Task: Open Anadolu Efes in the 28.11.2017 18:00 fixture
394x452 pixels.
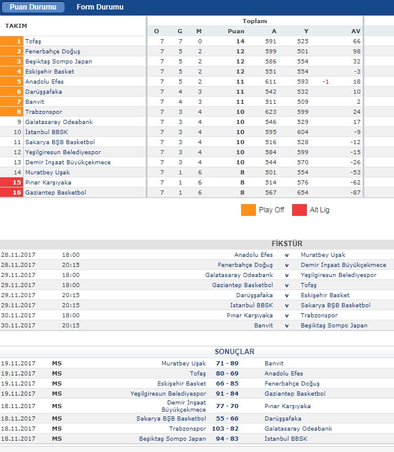Action: coord(254,255)
